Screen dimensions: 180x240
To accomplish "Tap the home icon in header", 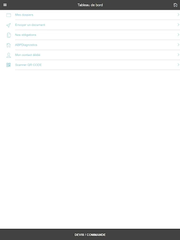I will tap(175, 5).
